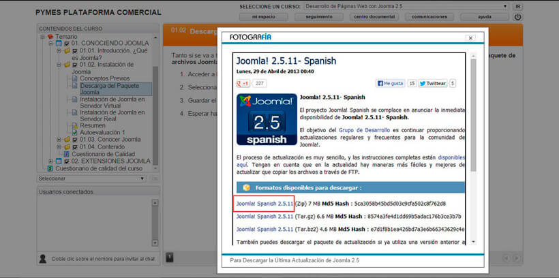Screen dimensions: 559x278
Task: Click the page icon beside Instalación en Servidor Virtual
Action: point(74,99)
